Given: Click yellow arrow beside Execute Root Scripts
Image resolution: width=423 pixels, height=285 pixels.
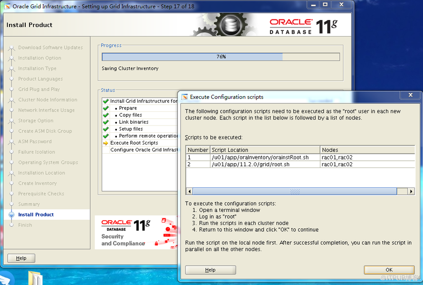Looking at the screenshot, I should tap(106, 143).
